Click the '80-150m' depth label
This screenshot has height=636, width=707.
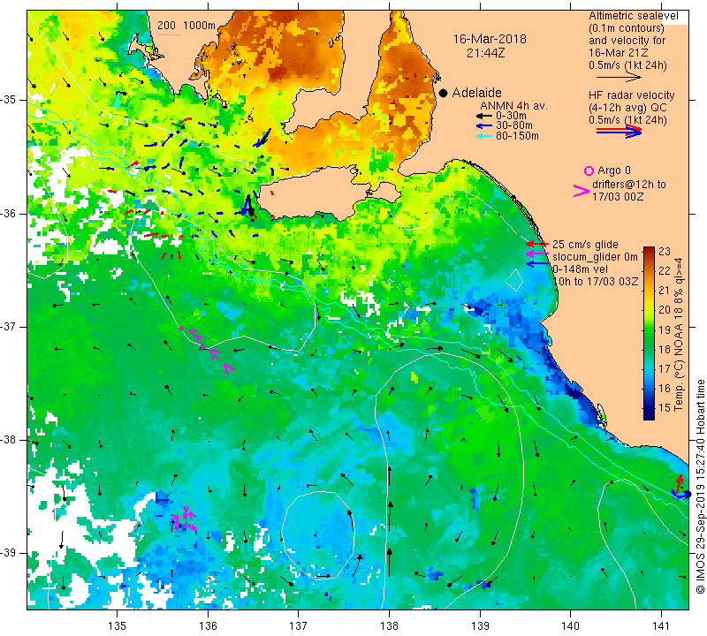tap(517, 136)
